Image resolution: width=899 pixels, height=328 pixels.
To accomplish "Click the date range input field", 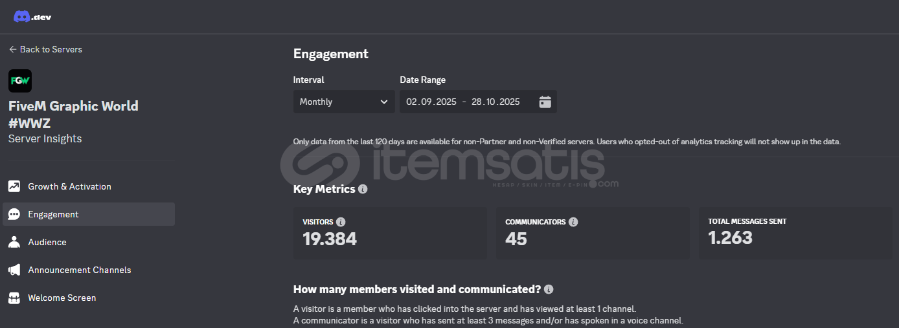I will click(462, 102).
